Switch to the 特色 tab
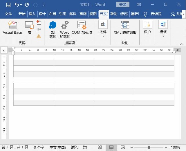The height and width of the screenshot is (151, 186). coord(124,14)
